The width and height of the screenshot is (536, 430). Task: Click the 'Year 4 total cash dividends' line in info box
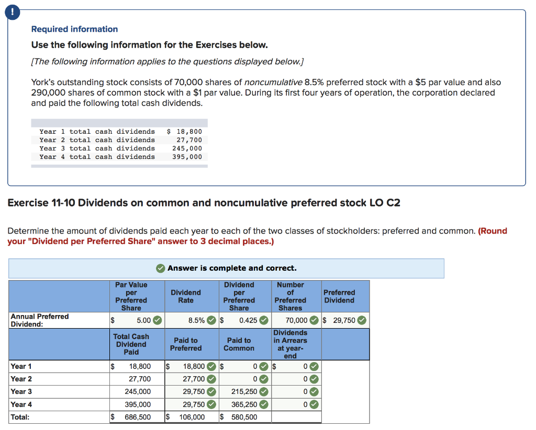click(x=121, y=157)
